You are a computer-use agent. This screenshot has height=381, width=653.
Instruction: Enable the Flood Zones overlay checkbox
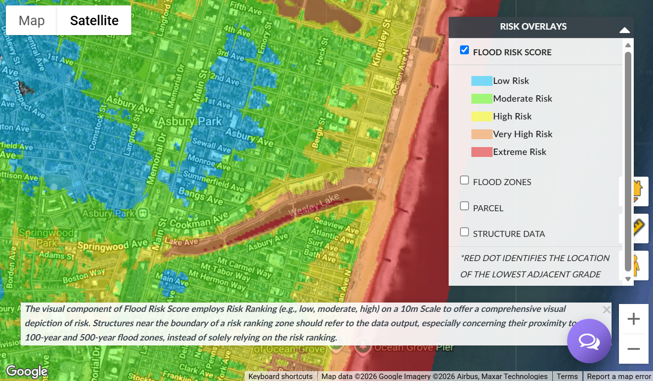[x=464, y=180]
